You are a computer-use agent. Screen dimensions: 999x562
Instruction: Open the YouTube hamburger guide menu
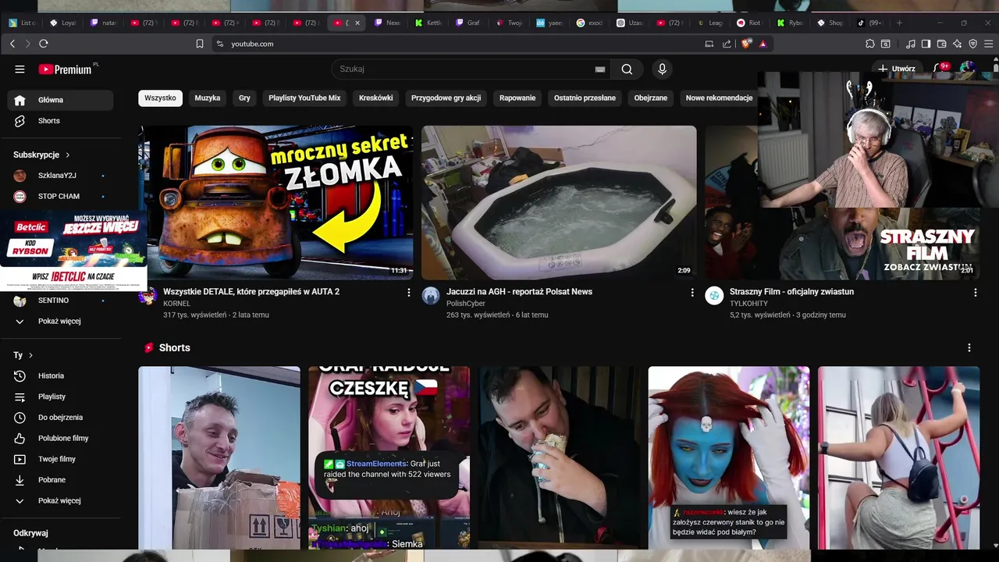pos(20,69)
